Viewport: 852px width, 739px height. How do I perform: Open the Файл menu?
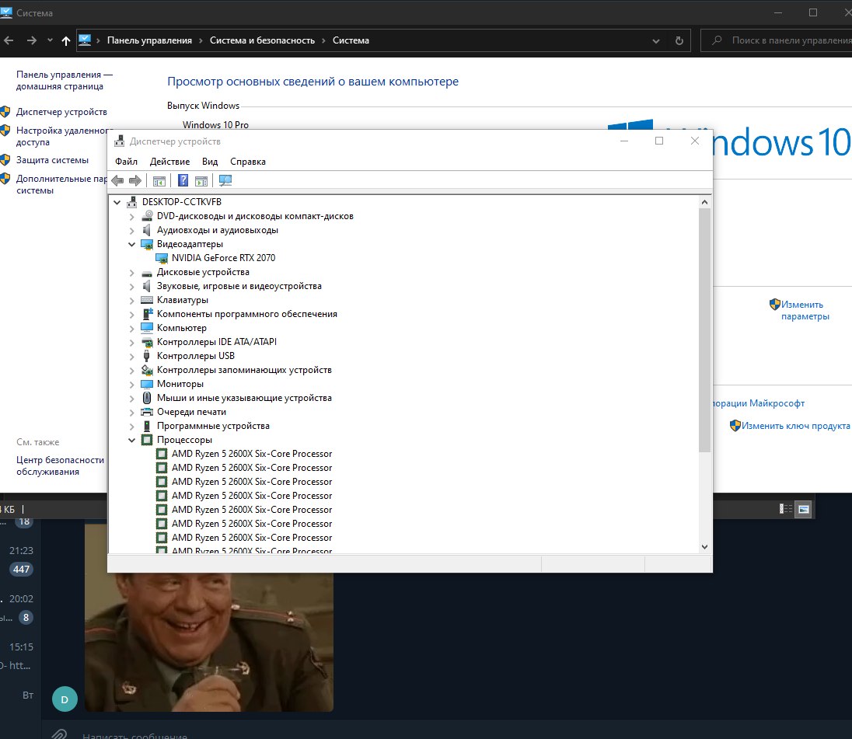pyautogui.click(x=126, y=162)
